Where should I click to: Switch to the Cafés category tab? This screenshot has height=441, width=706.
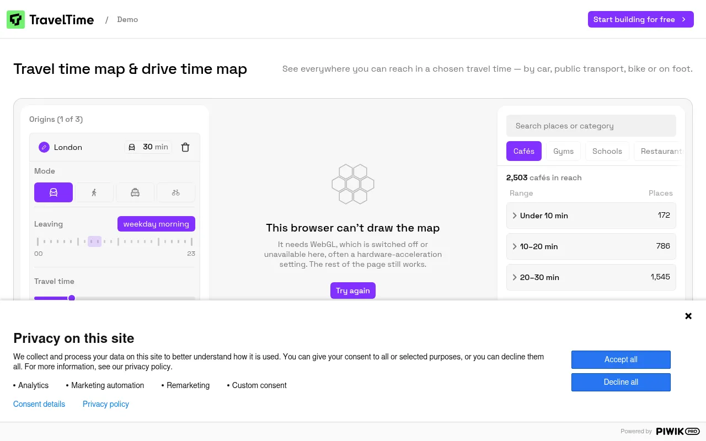click(524, 151)
